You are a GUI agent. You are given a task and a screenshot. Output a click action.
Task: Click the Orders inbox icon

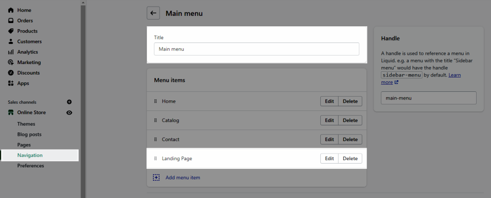coord(11,21)
